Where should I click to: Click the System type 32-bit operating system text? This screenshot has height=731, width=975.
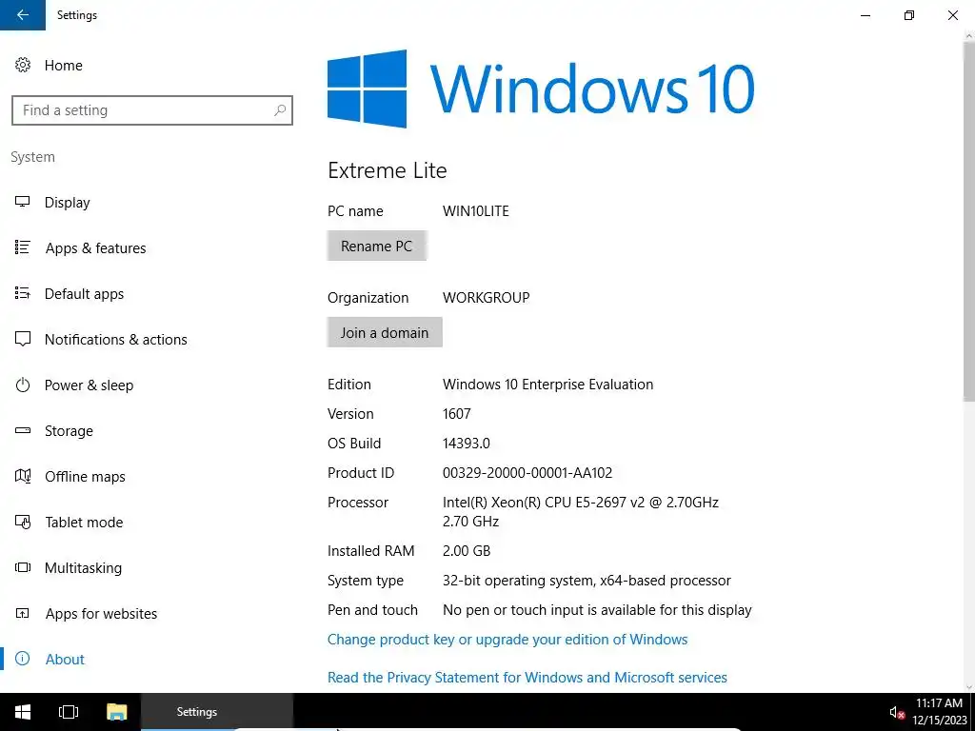[587, 581]
